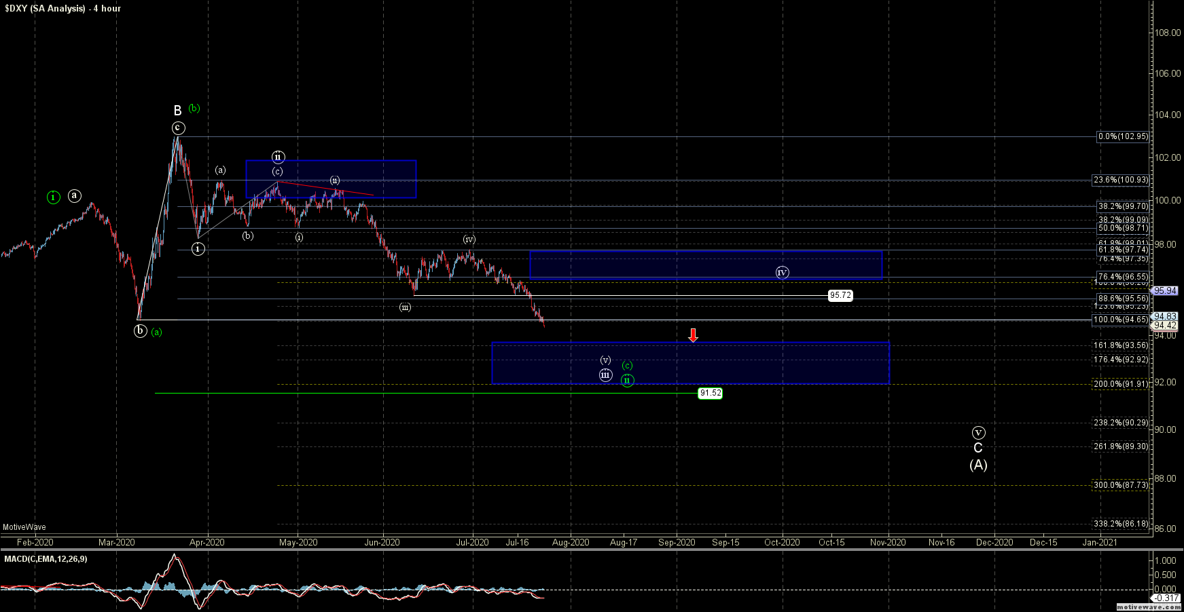Click the 95.72 support line price tag
1184x612 pixels.
[840, 296]
